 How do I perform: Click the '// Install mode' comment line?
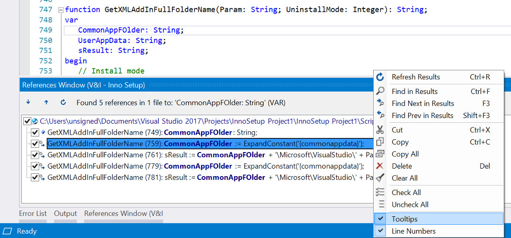[x=111, y=71]
